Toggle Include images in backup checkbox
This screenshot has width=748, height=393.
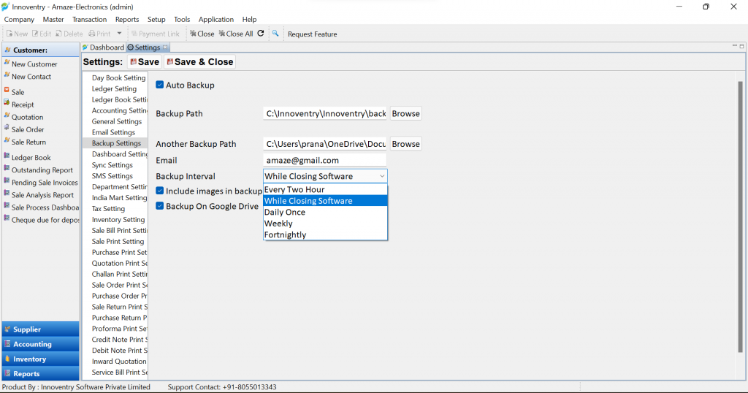click(160, 191)
